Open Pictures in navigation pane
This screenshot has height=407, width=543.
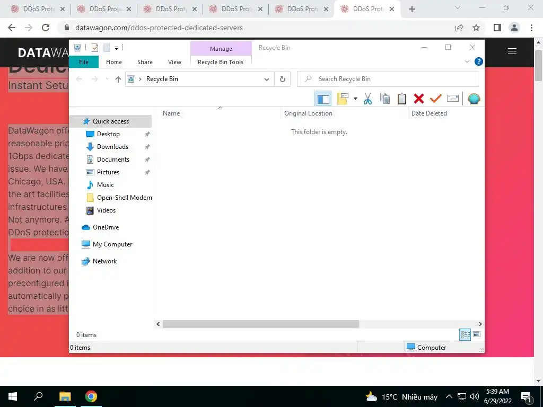108,172
